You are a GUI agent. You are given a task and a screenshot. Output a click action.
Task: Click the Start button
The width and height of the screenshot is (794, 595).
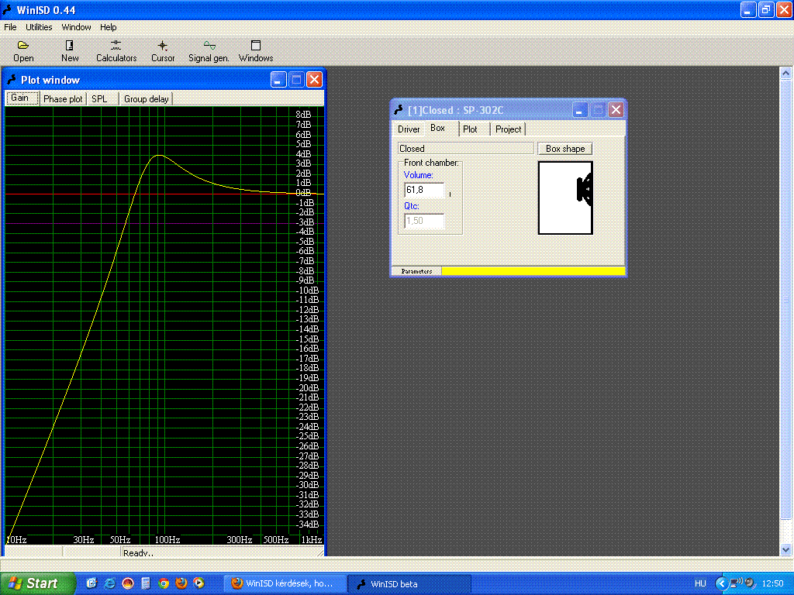pyautogui.click(x=35, y=583)
